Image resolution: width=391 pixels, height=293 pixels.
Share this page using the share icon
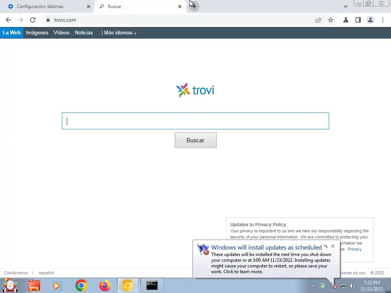click(318, 20)
